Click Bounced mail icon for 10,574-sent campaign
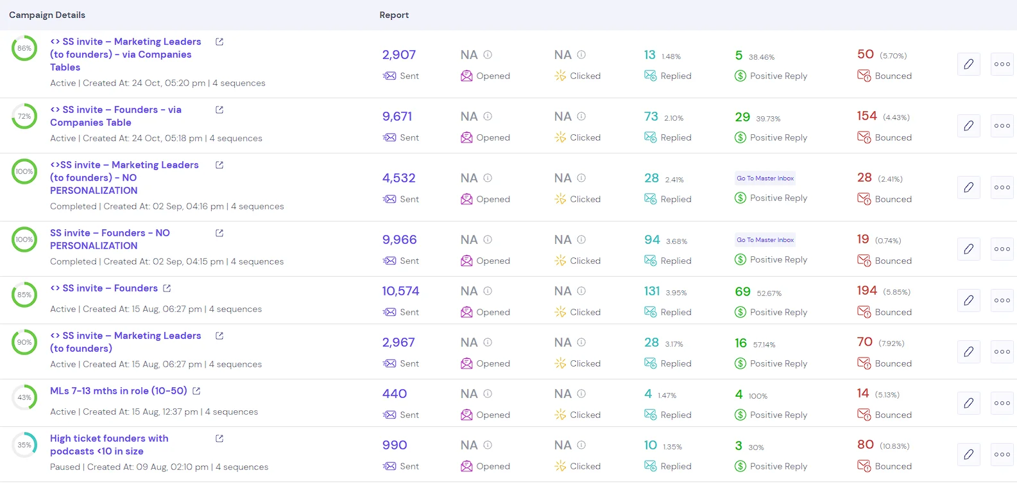This screenshot has height=486, width=1017. pyautogui.click(x=864, y=312)
